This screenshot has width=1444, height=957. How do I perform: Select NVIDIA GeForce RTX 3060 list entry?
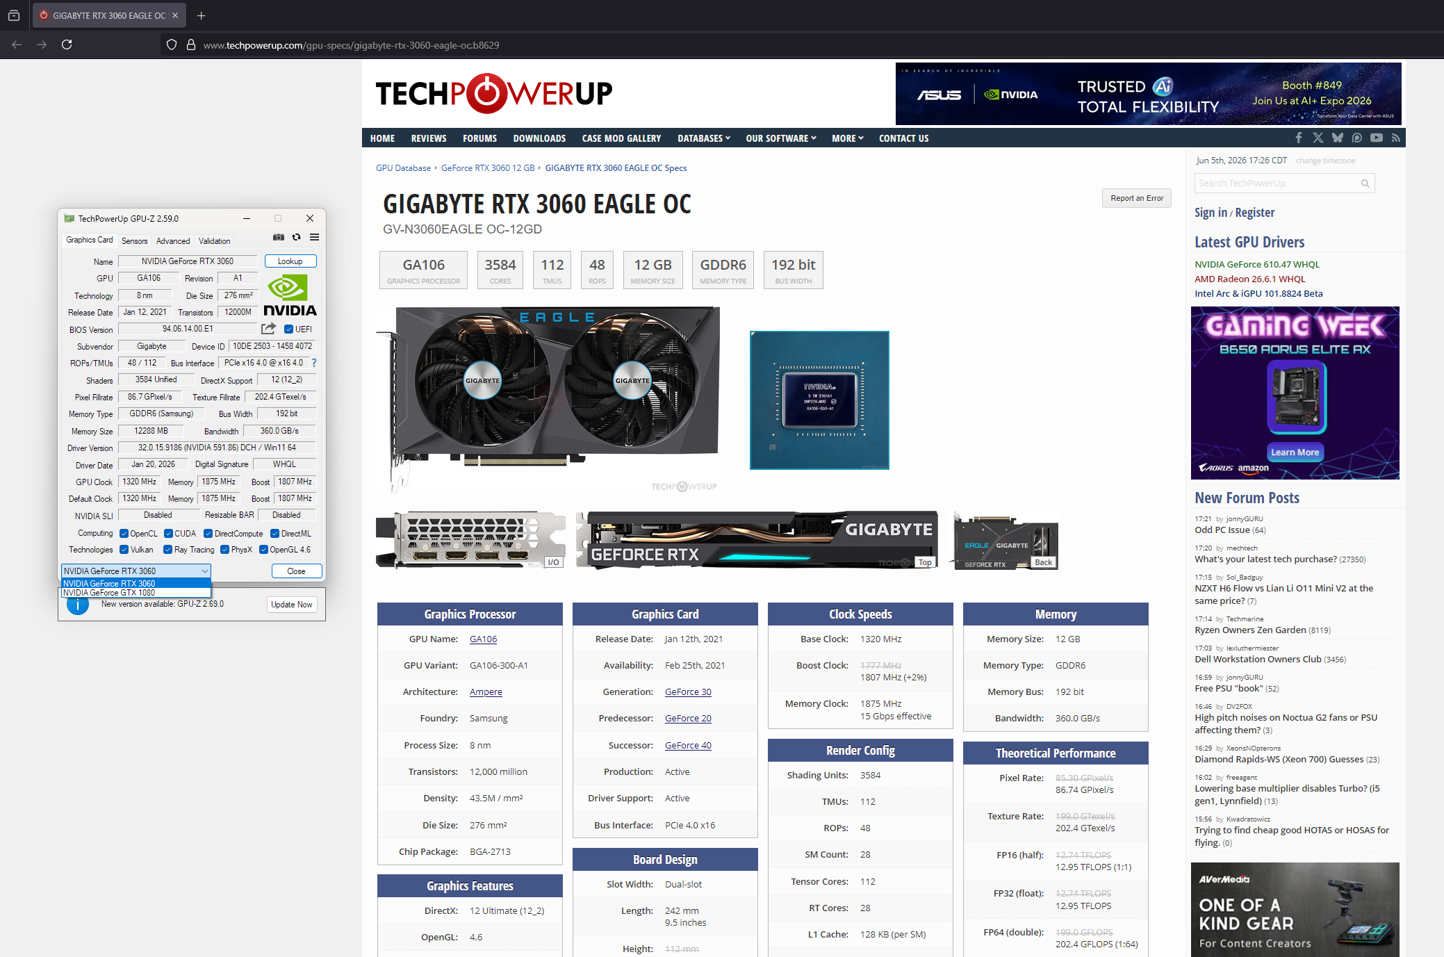click(136, 584)
